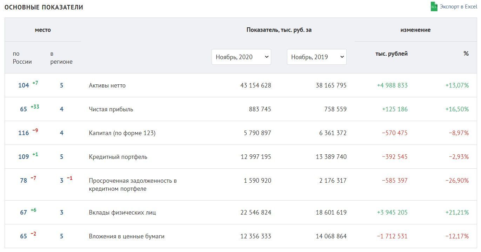
Task: Open the 'Кредитный портфель' indicator
Action: [x=118, y=157]
